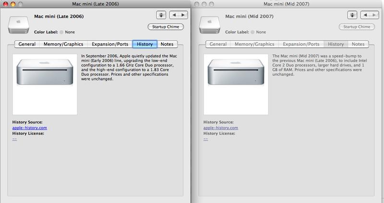Play Startup Chime in Late 2006 window

(166, 27)
